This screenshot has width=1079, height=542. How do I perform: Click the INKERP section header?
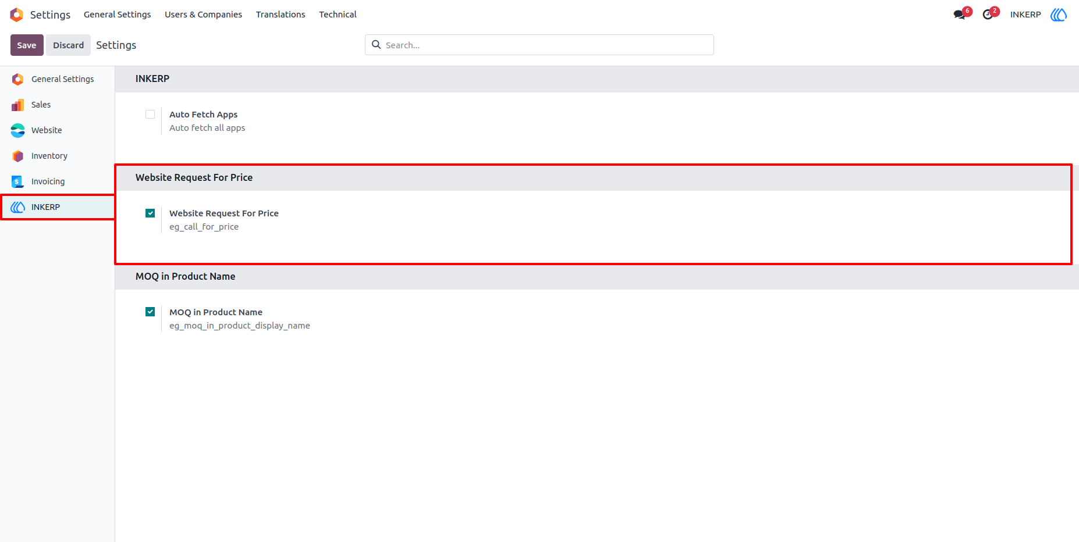(152, 79)
